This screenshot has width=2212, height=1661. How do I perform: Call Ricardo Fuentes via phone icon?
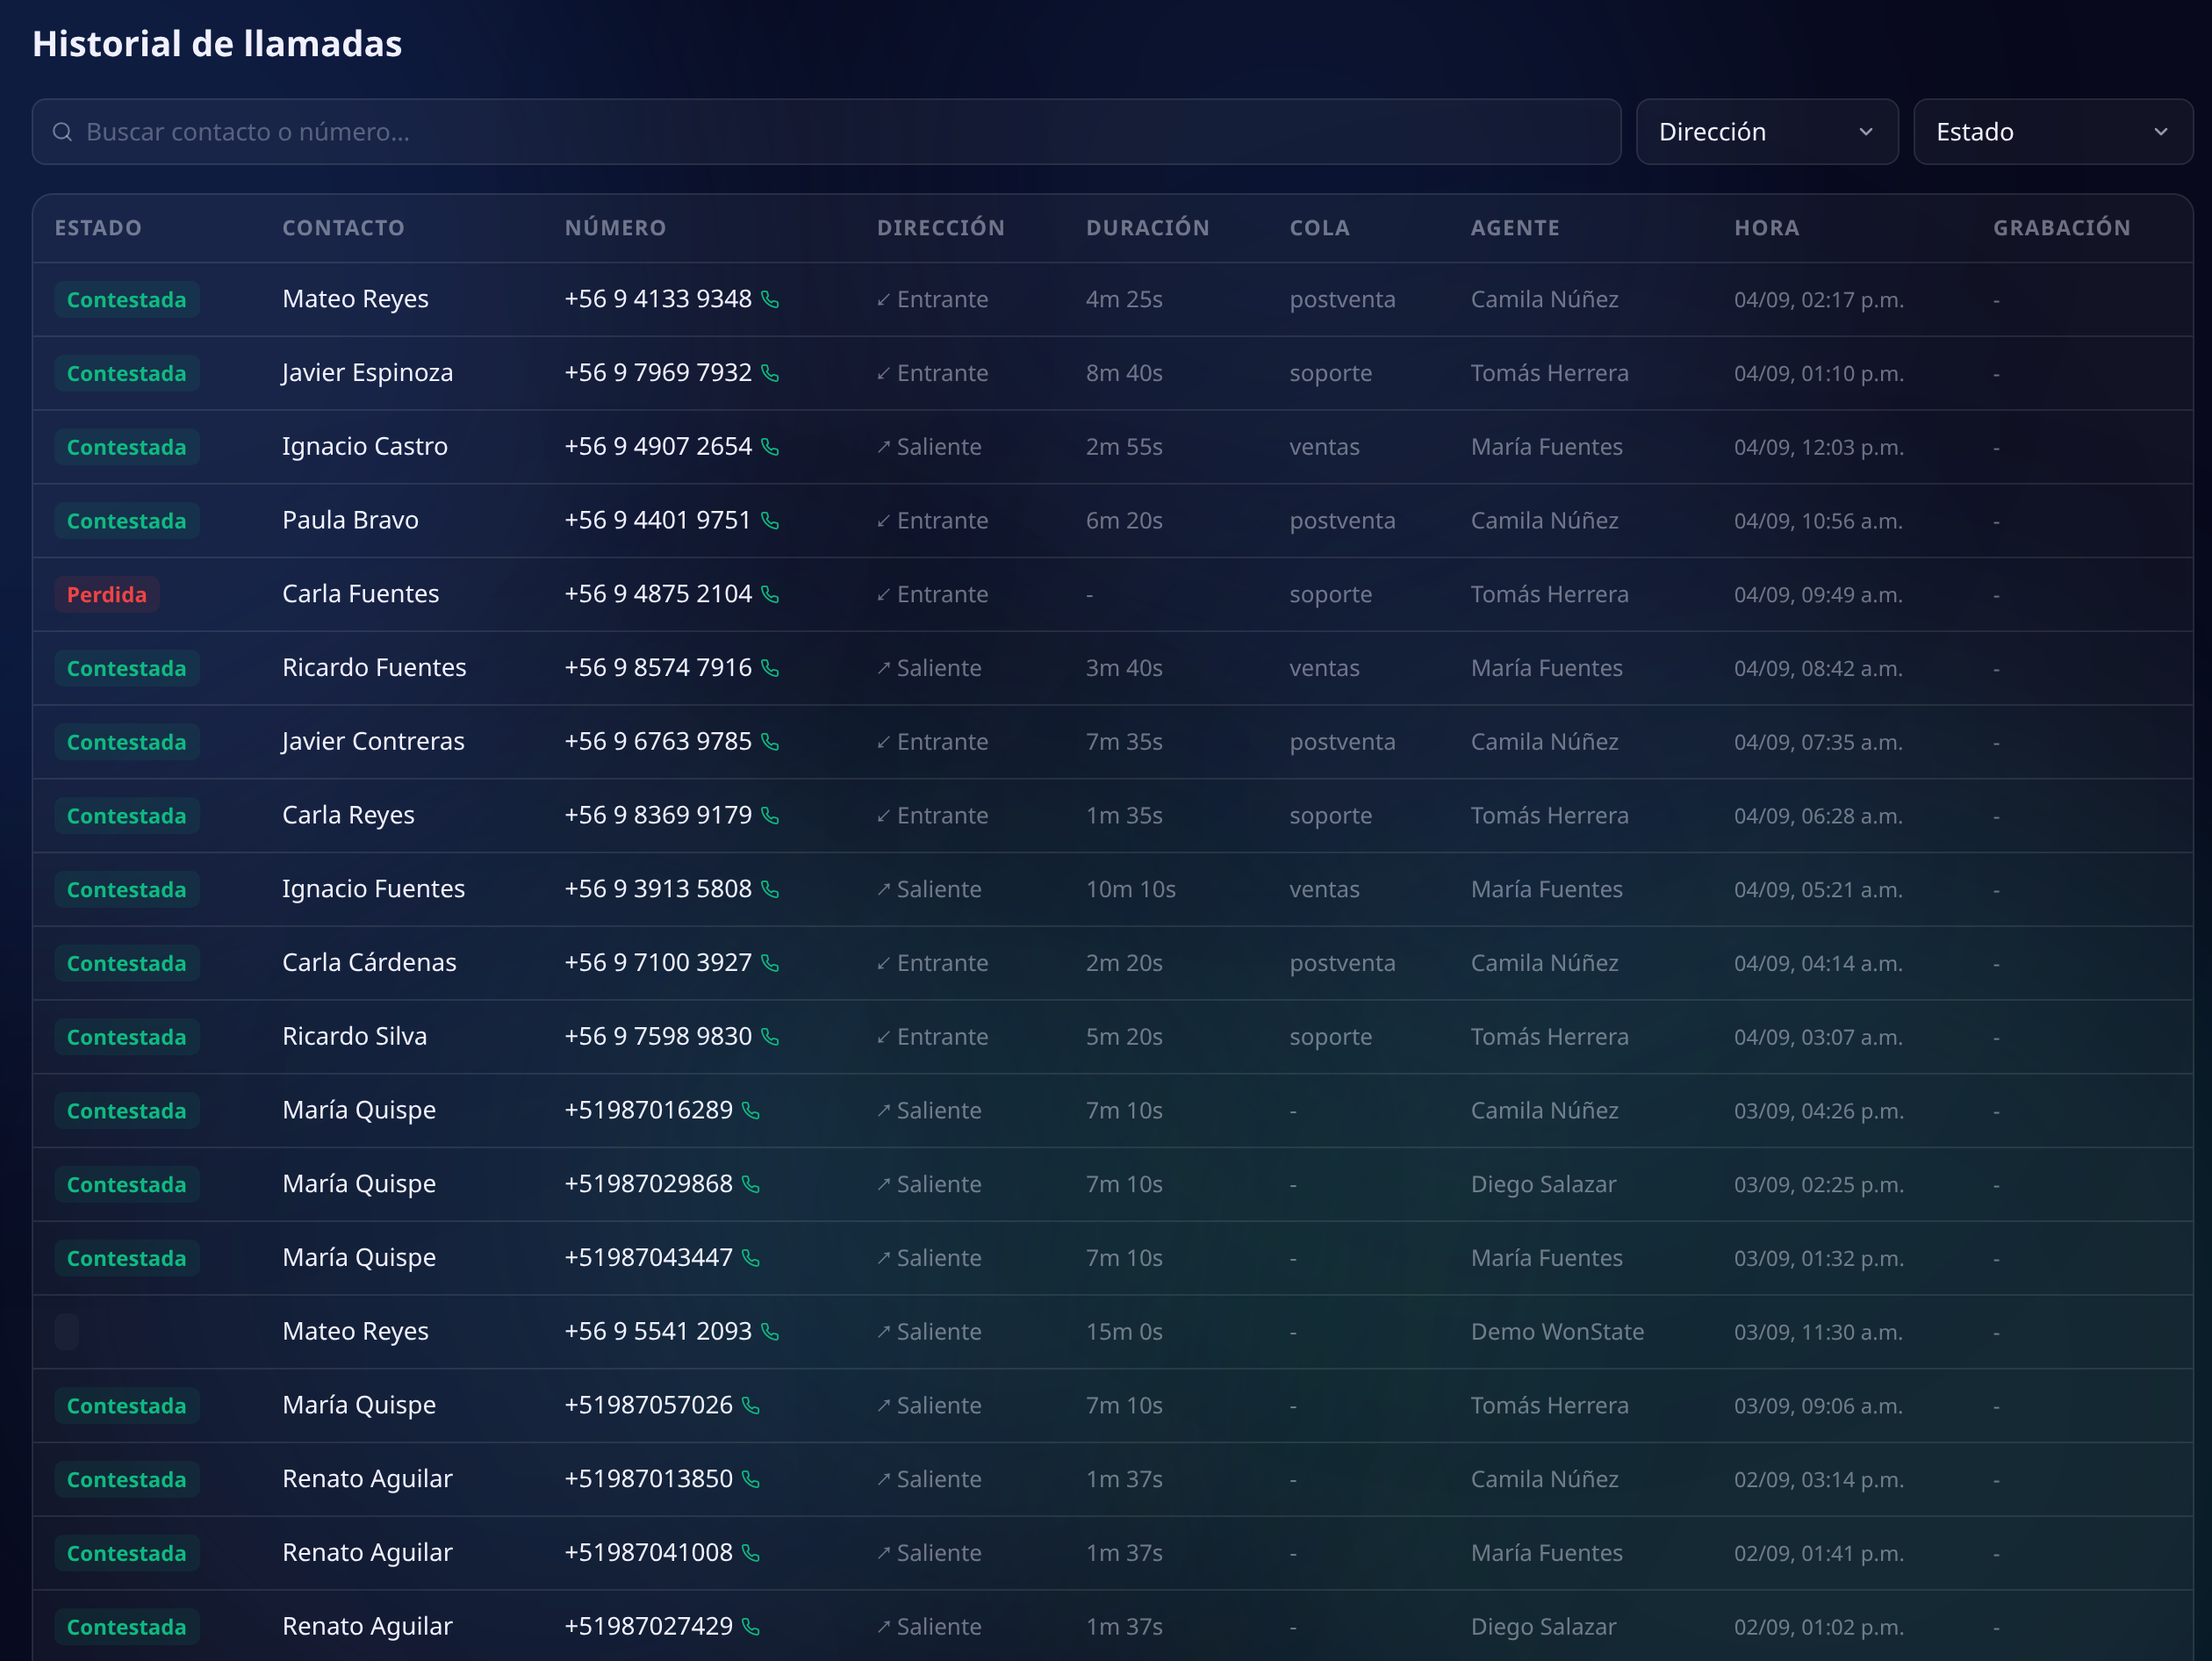(x=770, y=669)
